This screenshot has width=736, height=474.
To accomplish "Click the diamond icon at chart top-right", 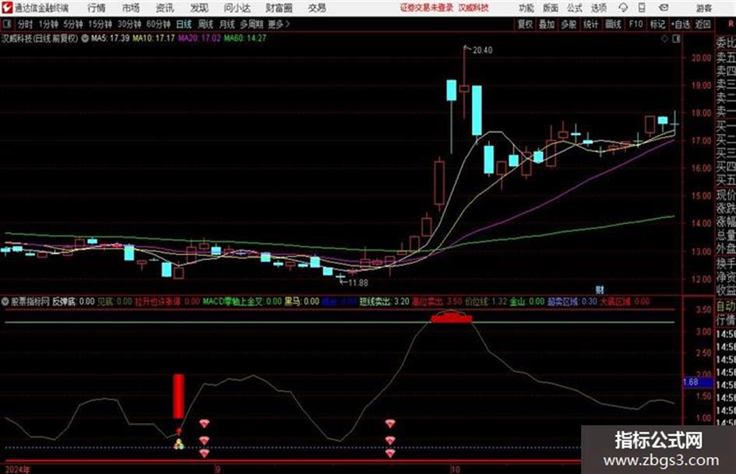I will pyautogui.click(x=664, y=39).
